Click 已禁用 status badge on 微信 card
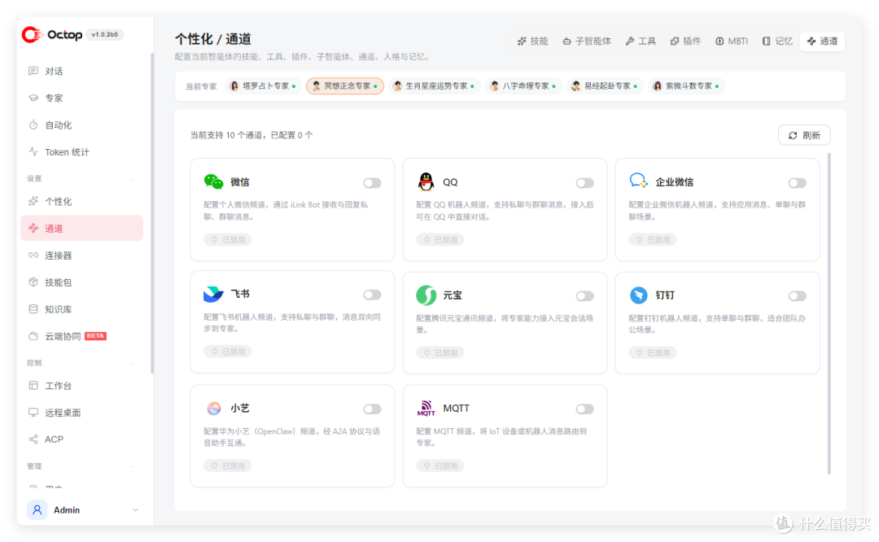The width and height of the screenshot is (879, 542). (228, 240)
